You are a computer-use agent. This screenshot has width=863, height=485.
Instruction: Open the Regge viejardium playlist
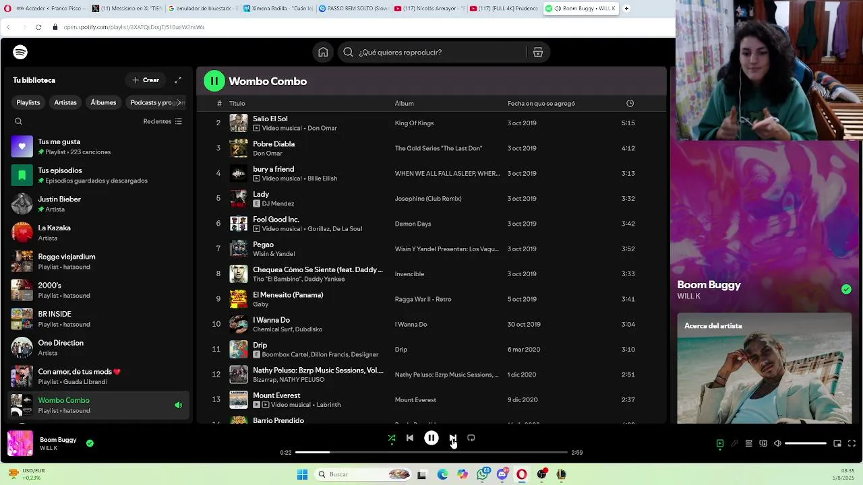[98, 261]
